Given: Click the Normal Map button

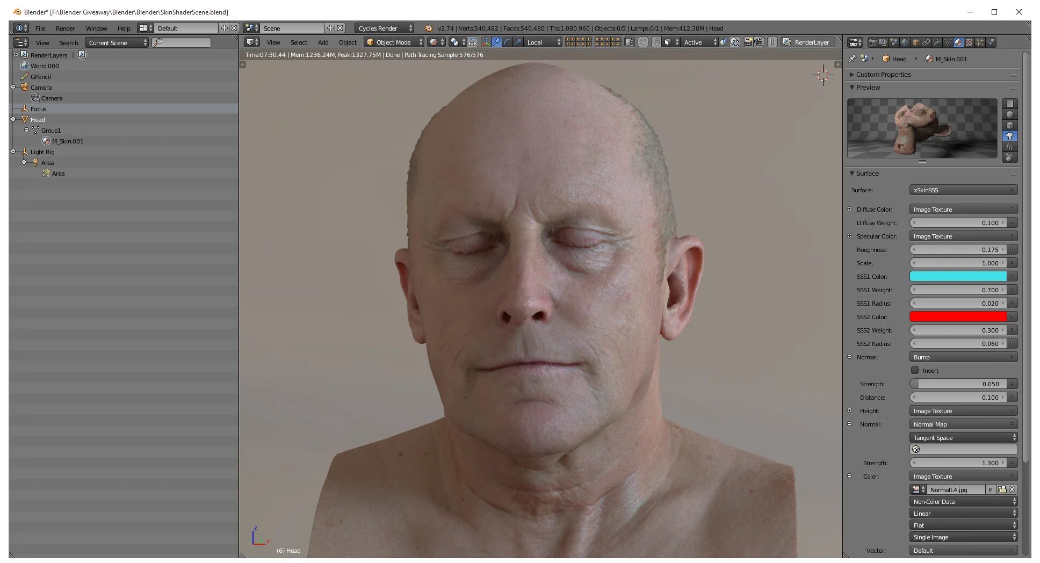Looking at the screenshot, I should tap(964, 424).
